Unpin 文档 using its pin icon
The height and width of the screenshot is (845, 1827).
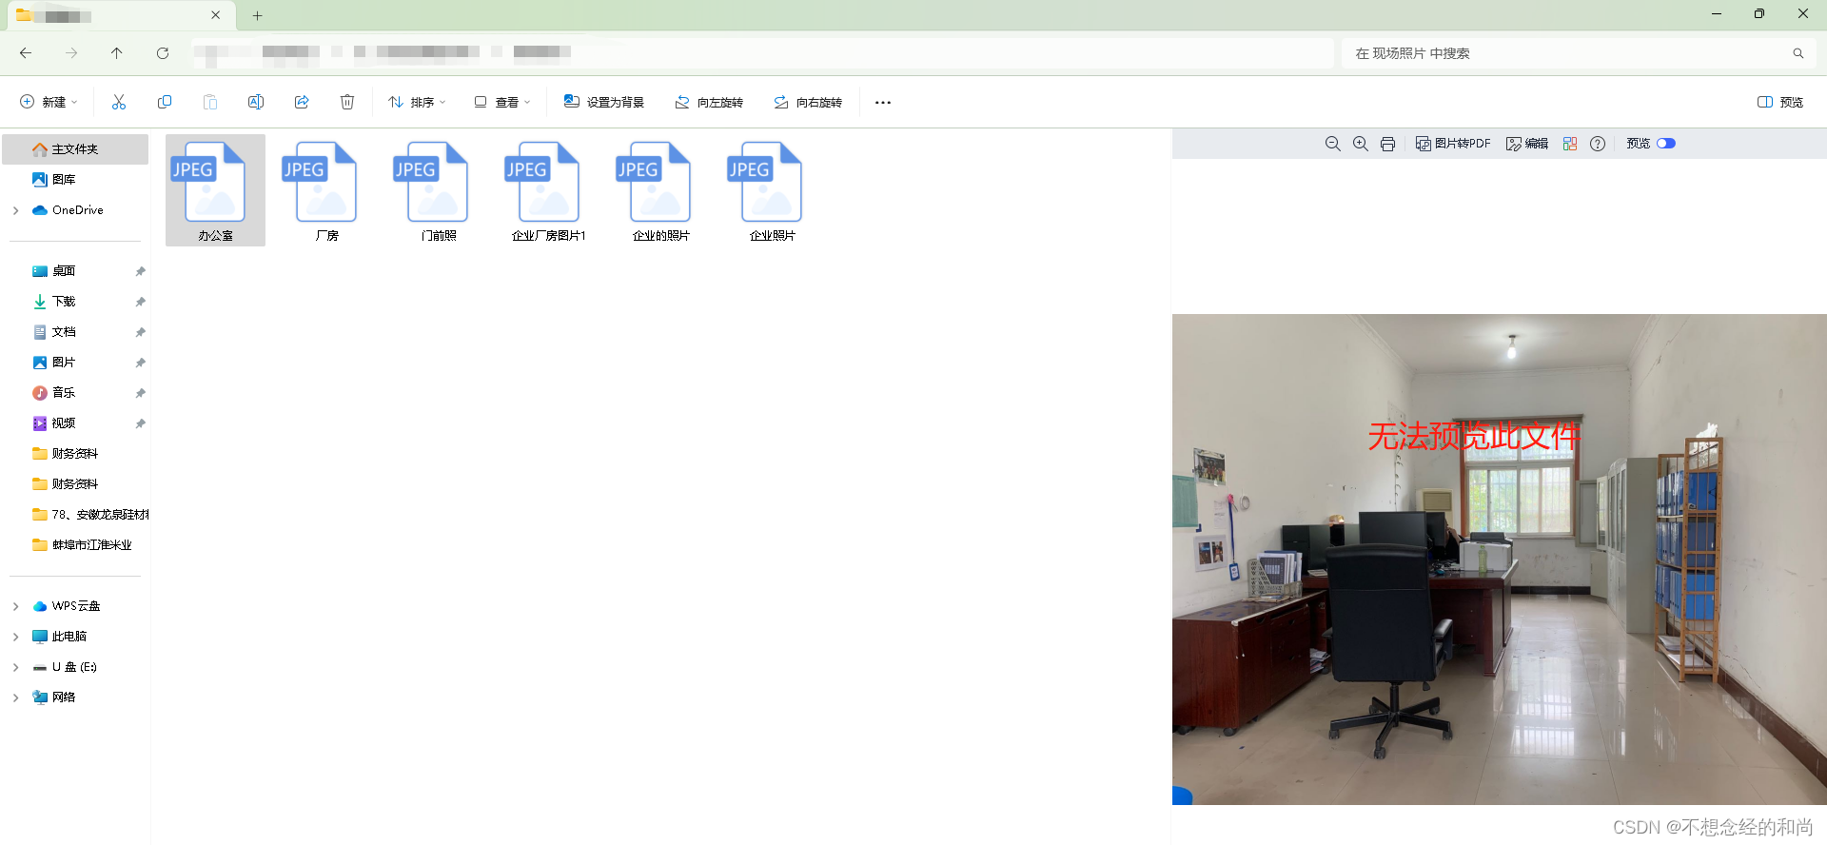click(x=141, y=332)
